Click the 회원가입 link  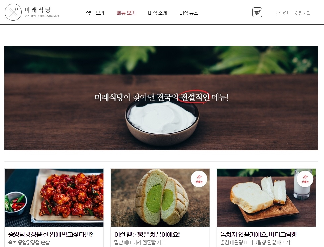pos(303,13)
